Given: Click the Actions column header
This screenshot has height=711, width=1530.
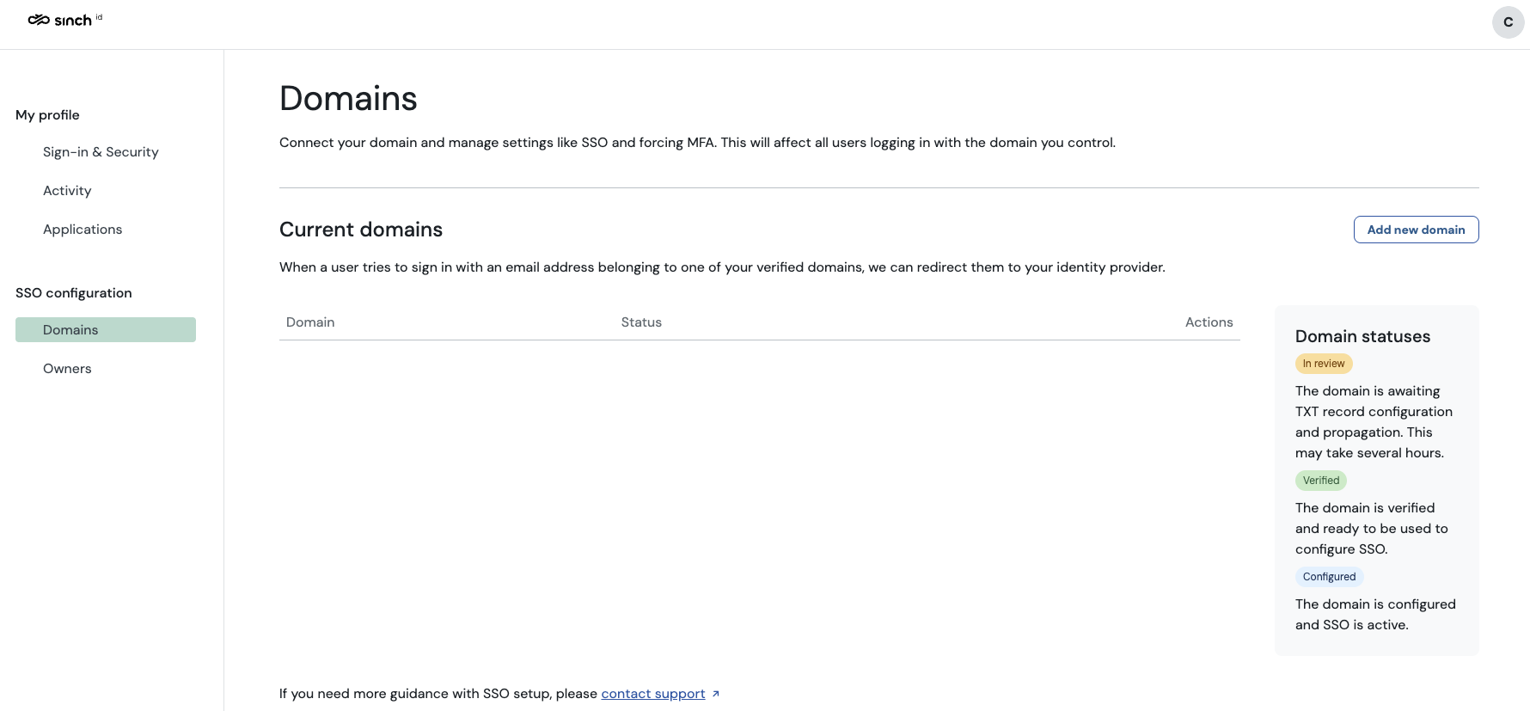Looking at the screenshot, I should (1209, 322).
